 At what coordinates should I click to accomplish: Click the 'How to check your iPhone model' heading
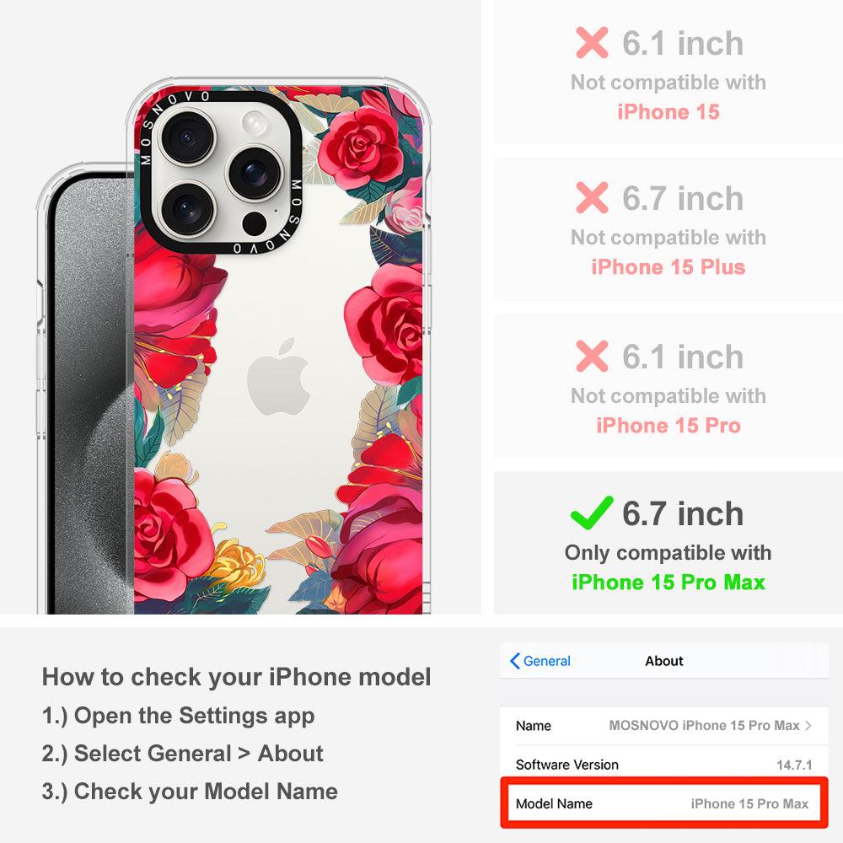237,677
